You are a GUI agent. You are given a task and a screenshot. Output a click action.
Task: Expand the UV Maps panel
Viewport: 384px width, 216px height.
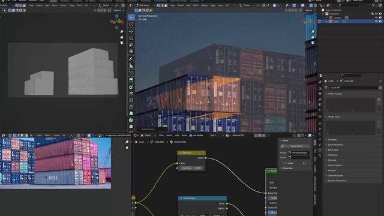click(x=332, y=140)
